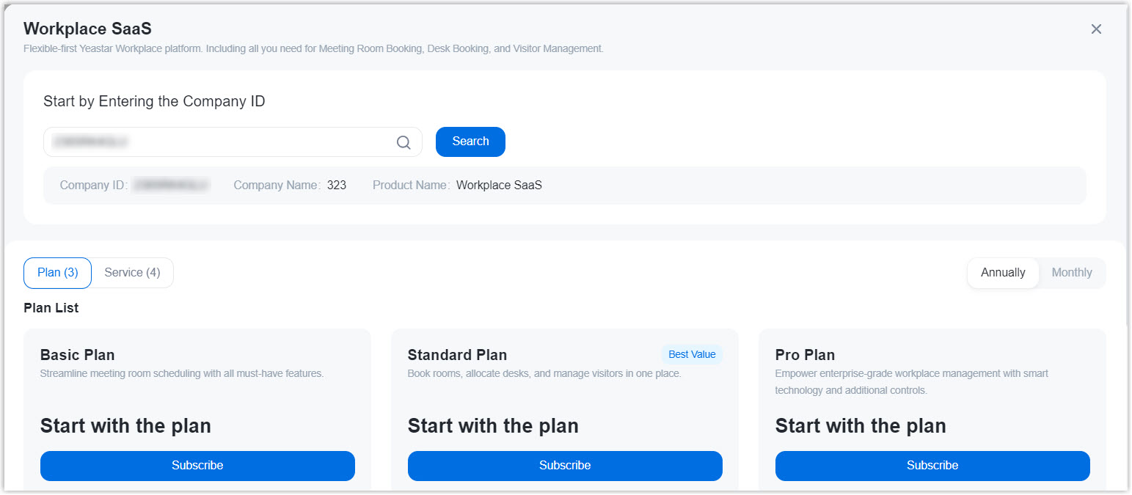Screen dimensions: 1132x495
Task: Click the Best Value badge
Action: tap(692, 355)
